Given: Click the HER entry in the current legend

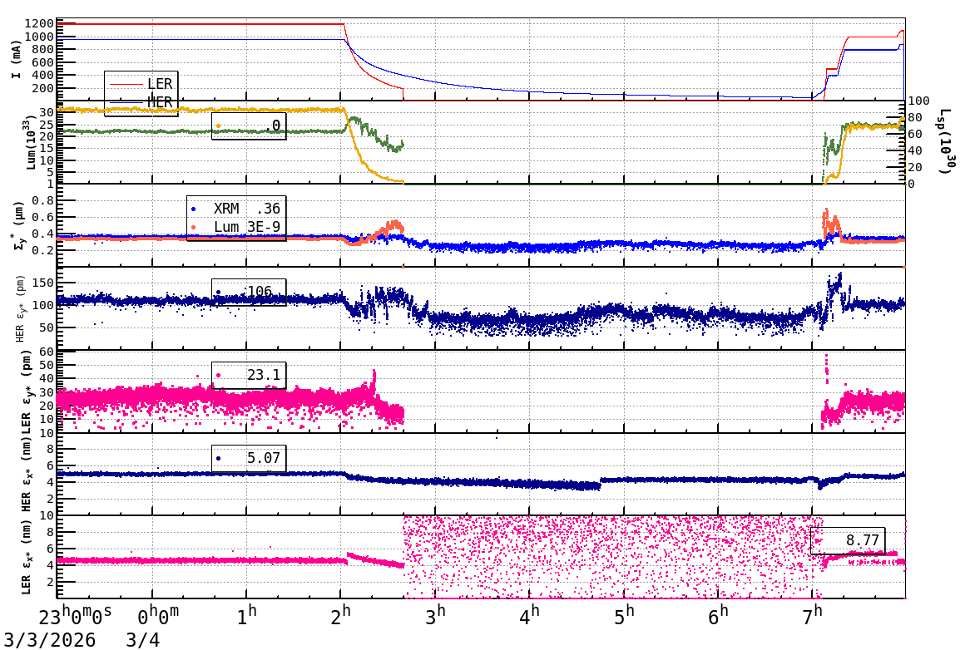Looking at the screenshot, I should tap(159, 102).
